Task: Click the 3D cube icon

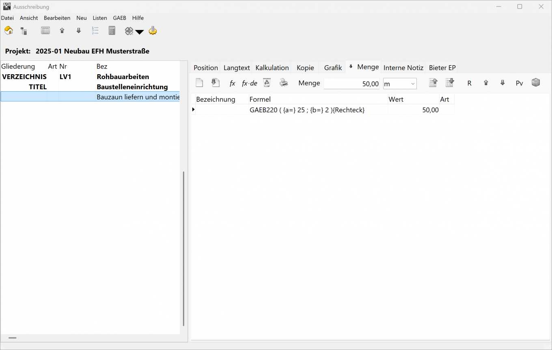Action: (x=536, y=83)
